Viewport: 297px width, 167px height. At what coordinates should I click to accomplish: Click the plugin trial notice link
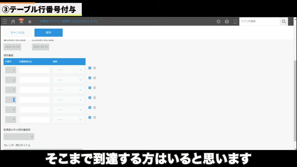coord(69,21)
